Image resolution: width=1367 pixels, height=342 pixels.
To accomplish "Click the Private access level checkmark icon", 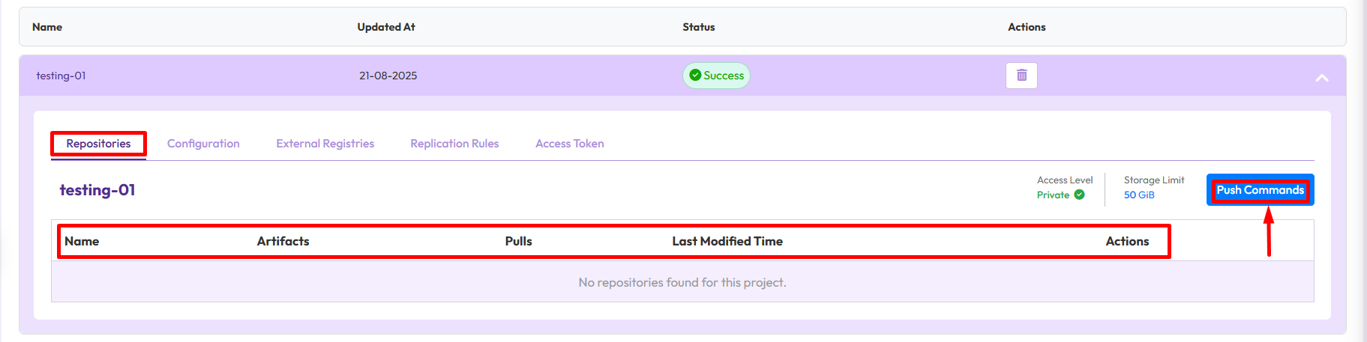I will pos(1079,195).
